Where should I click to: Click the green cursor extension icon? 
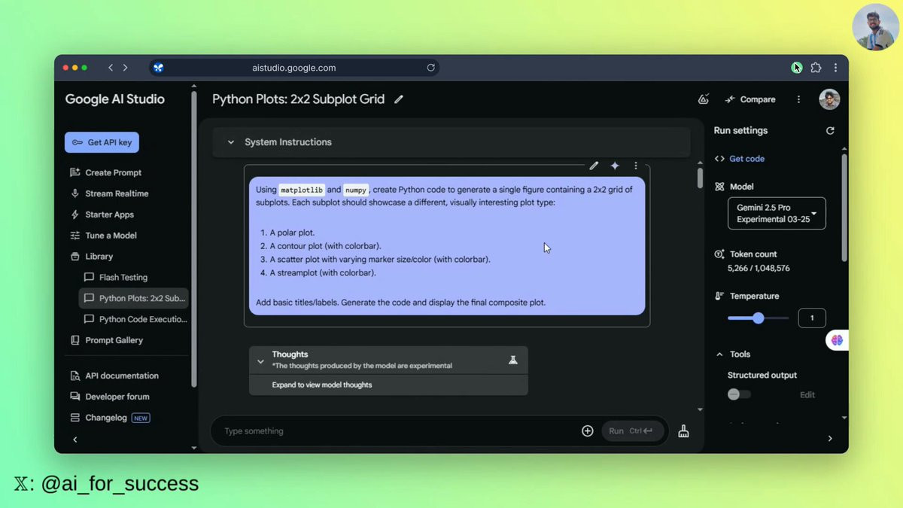tap(797, 68)
